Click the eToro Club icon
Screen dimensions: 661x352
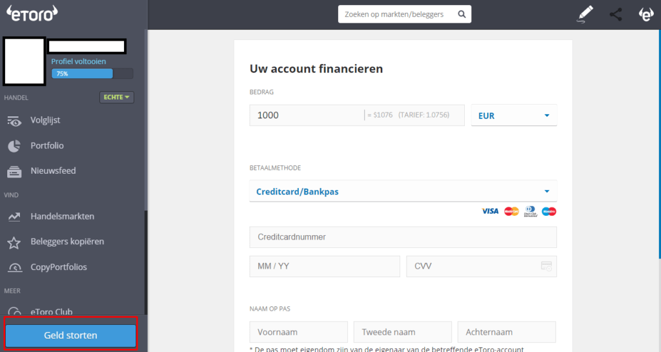tap(15, 311)
